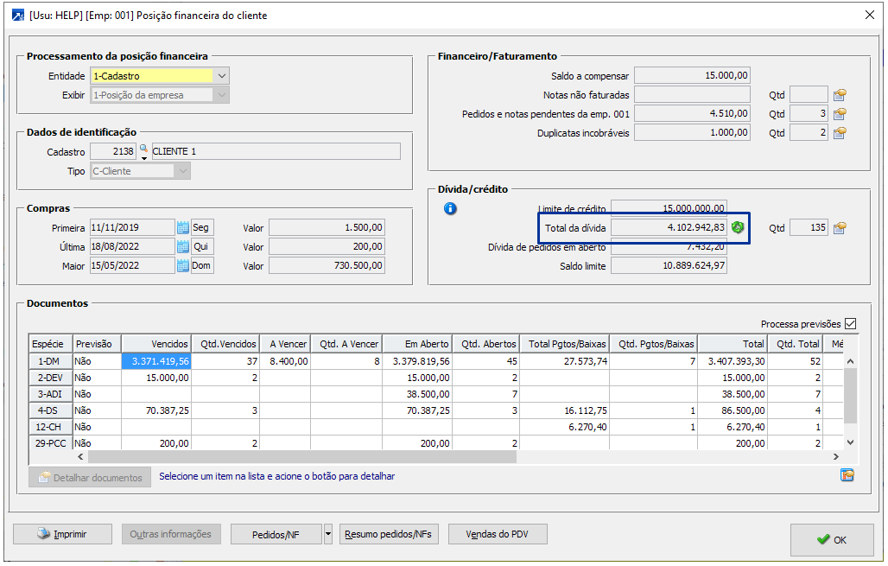Open the dropdown arrow beside Pedidos/NF
Viewport: 888px width, 566px height.
pos(328,534)
